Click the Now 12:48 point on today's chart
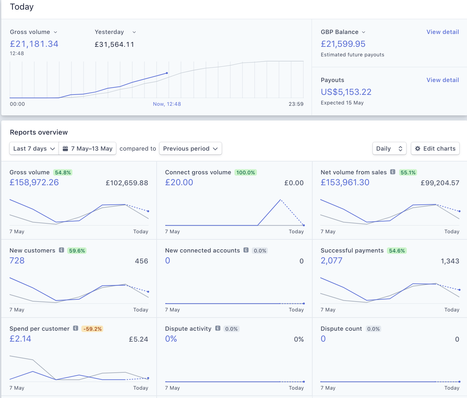 167,73
